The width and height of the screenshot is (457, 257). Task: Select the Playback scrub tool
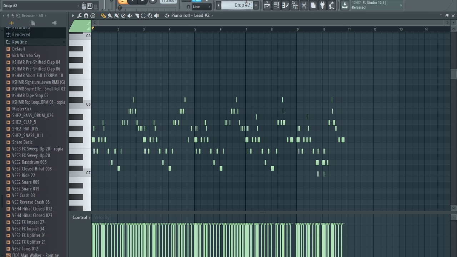[x=157, y=16]
